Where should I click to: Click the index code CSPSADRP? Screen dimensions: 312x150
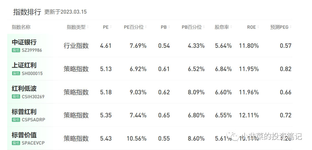[34, 120]
